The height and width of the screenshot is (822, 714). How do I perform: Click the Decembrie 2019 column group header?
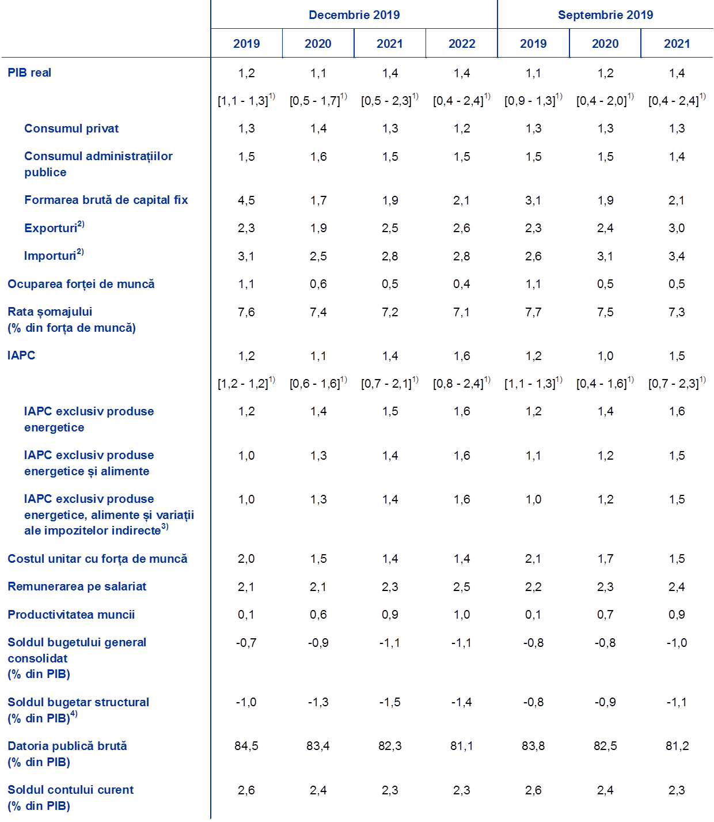coord(354,15)
